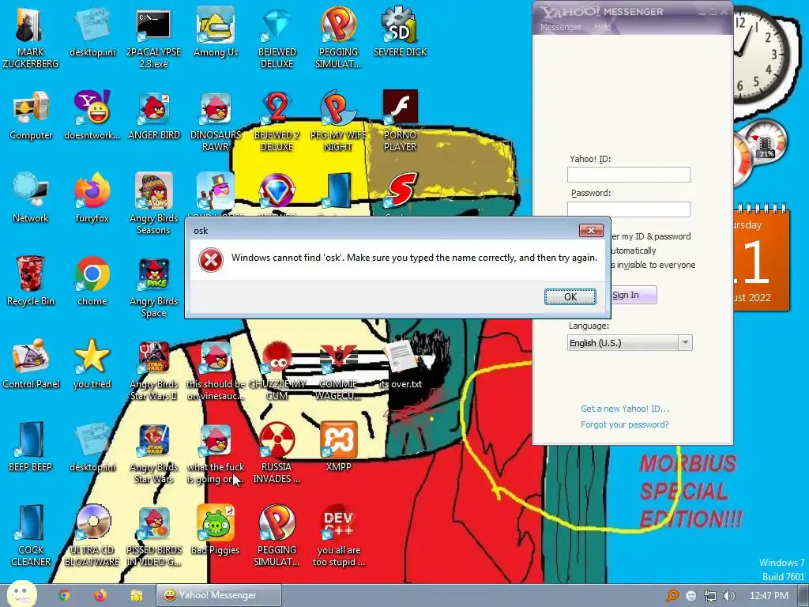Open the taskbar folder icon
This screenshot has height=607, width=809.
click(136, 595)
